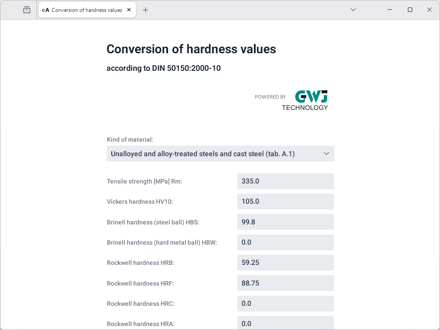The width and height of the screenshot is (440, 330).
Task: Edit the Rockwell hardness HRB field
Action: click(x=285, y=263)
